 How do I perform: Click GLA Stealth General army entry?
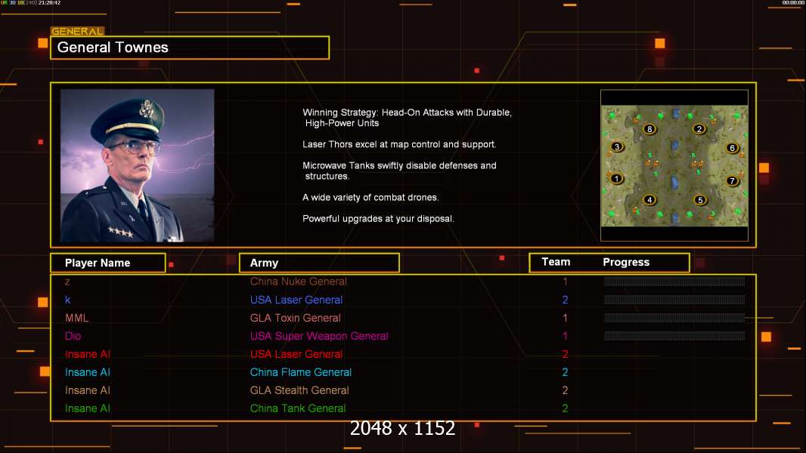pyautogui.click(x=299, y=390)
